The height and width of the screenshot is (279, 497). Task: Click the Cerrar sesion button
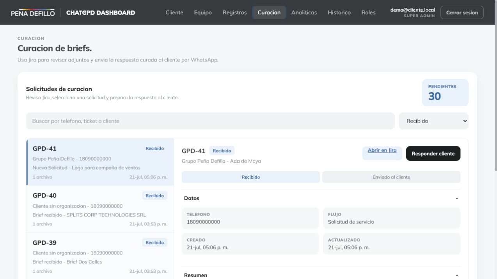click(462, 12)
